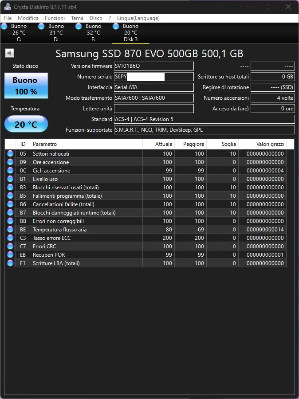The image size is (299, 399).
Task: Click the blue health orb above drive E:
Action: [79, 26]
